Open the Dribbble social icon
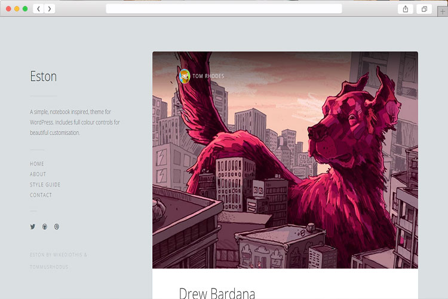Image resolution: width=448 pixels, height=299 pixels. pos(57,227)
